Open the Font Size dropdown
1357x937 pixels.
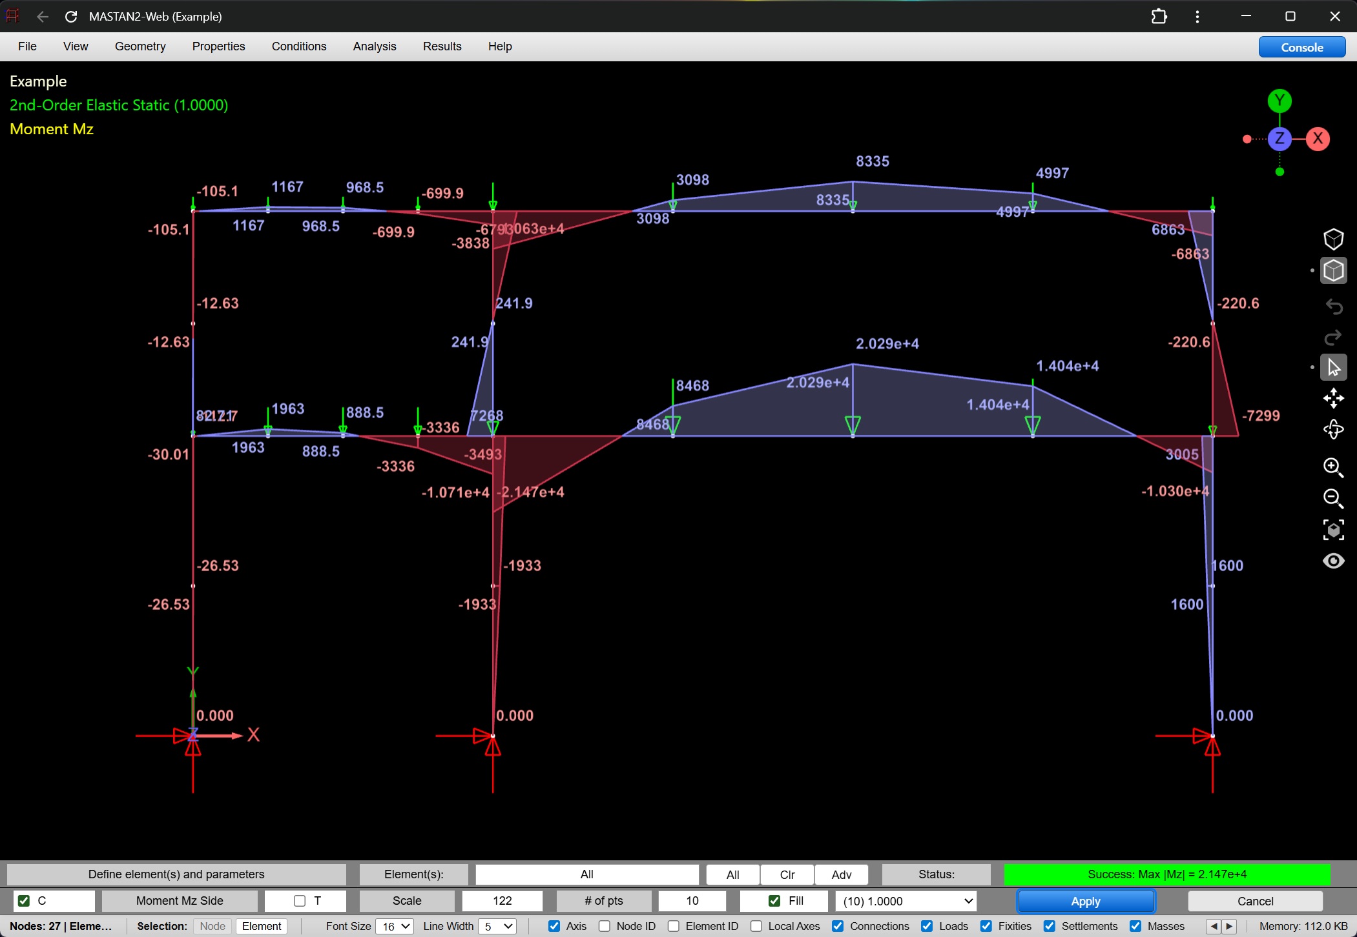pos(394,925)
